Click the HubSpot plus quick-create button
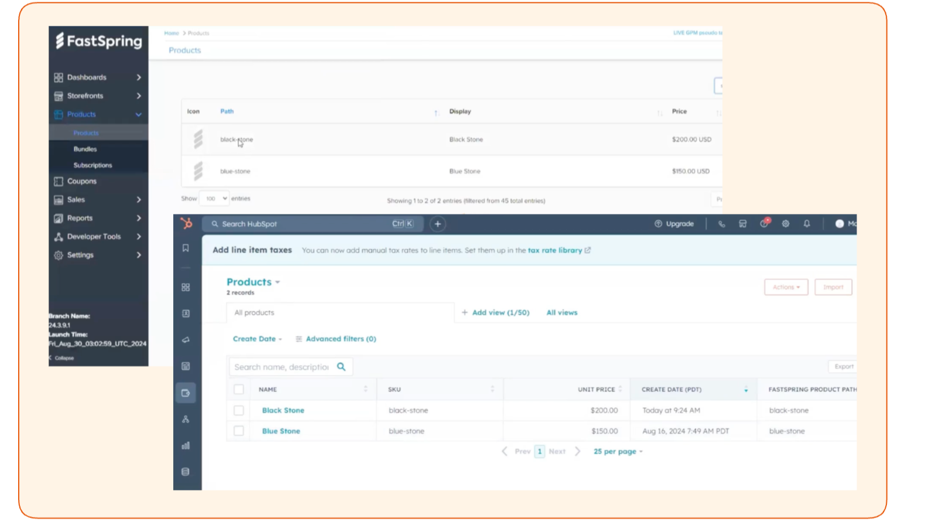The height and width of the screenshot is (521, 925). tap(437, 224)
